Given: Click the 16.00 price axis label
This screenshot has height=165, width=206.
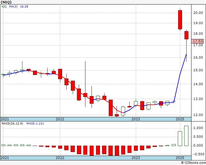Looking at the screenshot, I should 198,57.
